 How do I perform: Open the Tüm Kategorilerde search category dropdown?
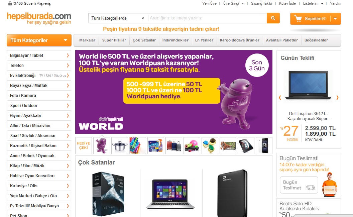point(118,18)
